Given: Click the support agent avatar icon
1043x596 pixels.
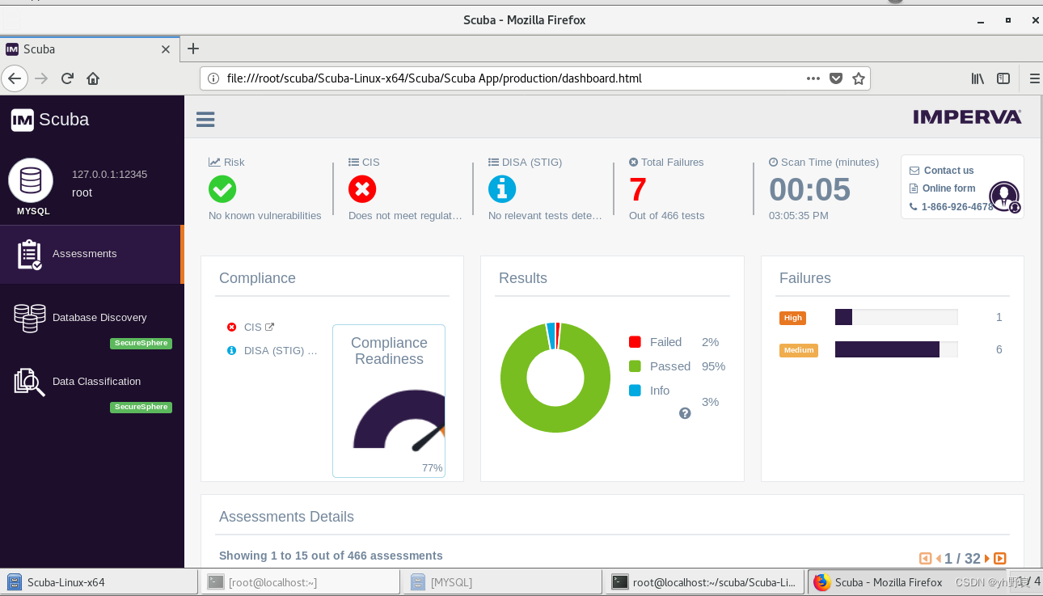Looking at the screenshot, I should tap(1004, 197).
